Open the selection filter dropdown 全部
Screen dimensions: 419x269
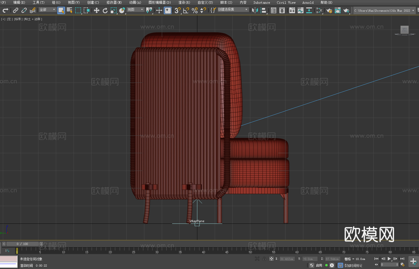pos(47,10)
